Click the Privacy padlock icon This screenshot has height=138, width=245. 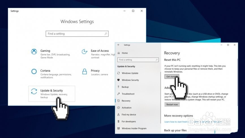click(85, 71)
